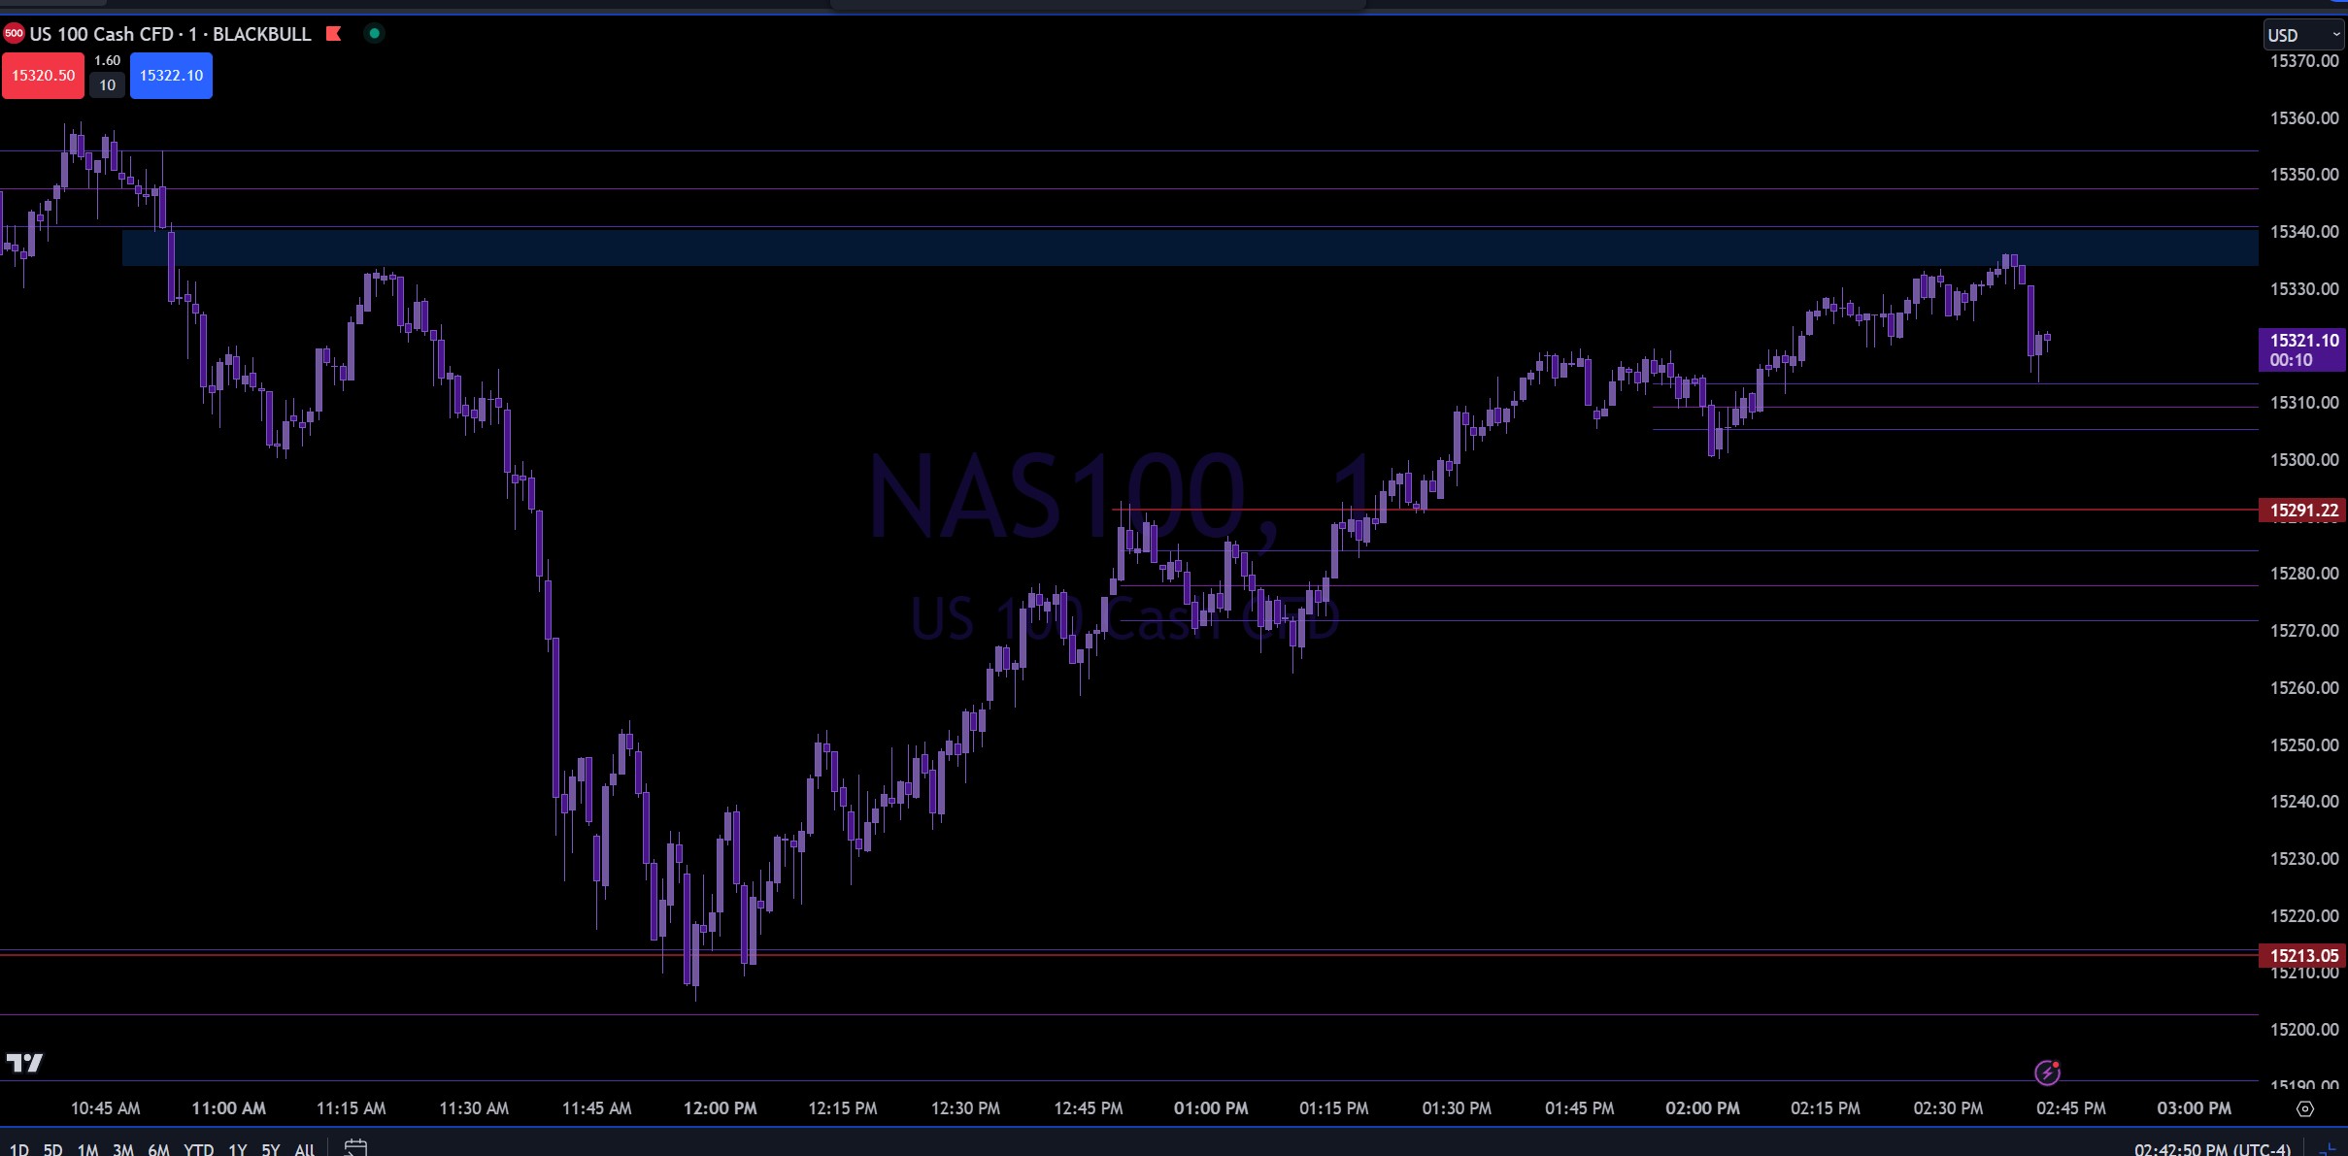
Task: Open the go-to-date calendar icon
Action: [x=355, y=1148]
